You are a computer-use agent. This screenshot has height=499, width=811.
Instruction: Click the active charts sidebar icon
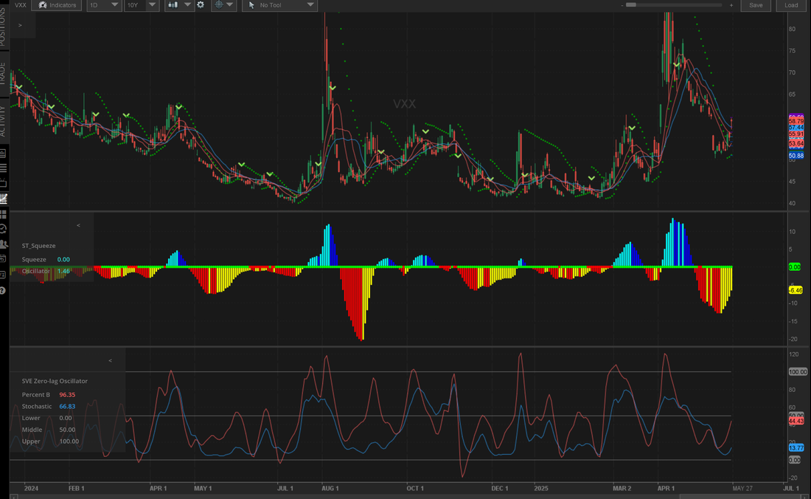click(4, 199)
